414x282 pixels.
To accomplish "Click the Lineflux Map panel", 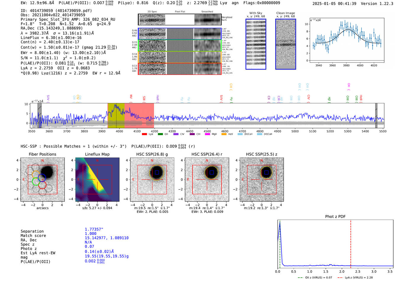I will point(97,180).
